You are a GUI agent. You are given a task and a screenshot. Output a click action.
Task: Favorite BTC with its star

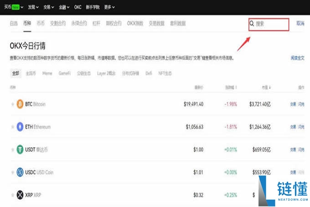tap(13, 104)
